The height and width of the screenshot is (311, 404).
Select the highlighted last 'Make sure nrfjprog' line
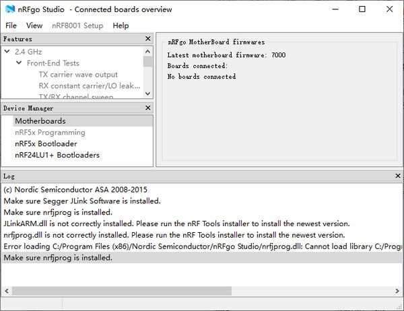coord(202,258)
